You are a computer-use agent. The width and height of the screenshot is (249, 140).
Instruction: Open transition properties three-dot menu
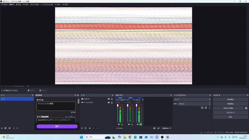(209, 108)
